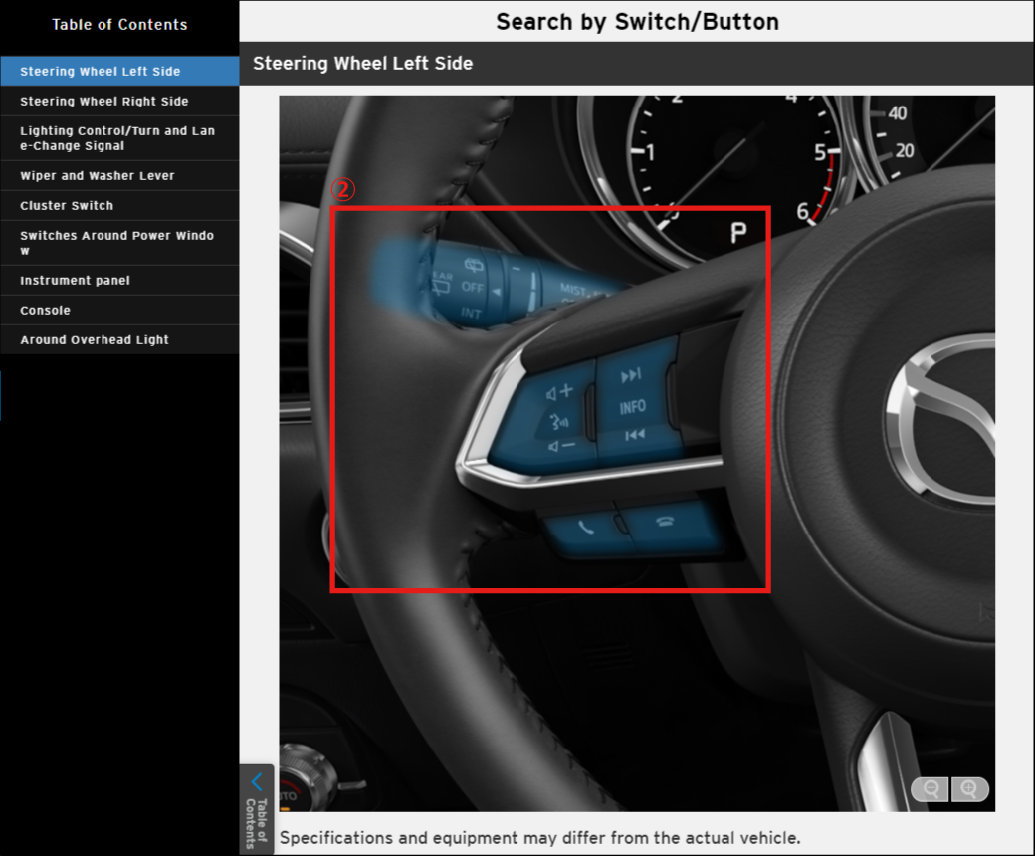The width and height of the screenshot is (1035, 856).
Task: Click the volume down switch on steering wheel
Action: point(560,446)
